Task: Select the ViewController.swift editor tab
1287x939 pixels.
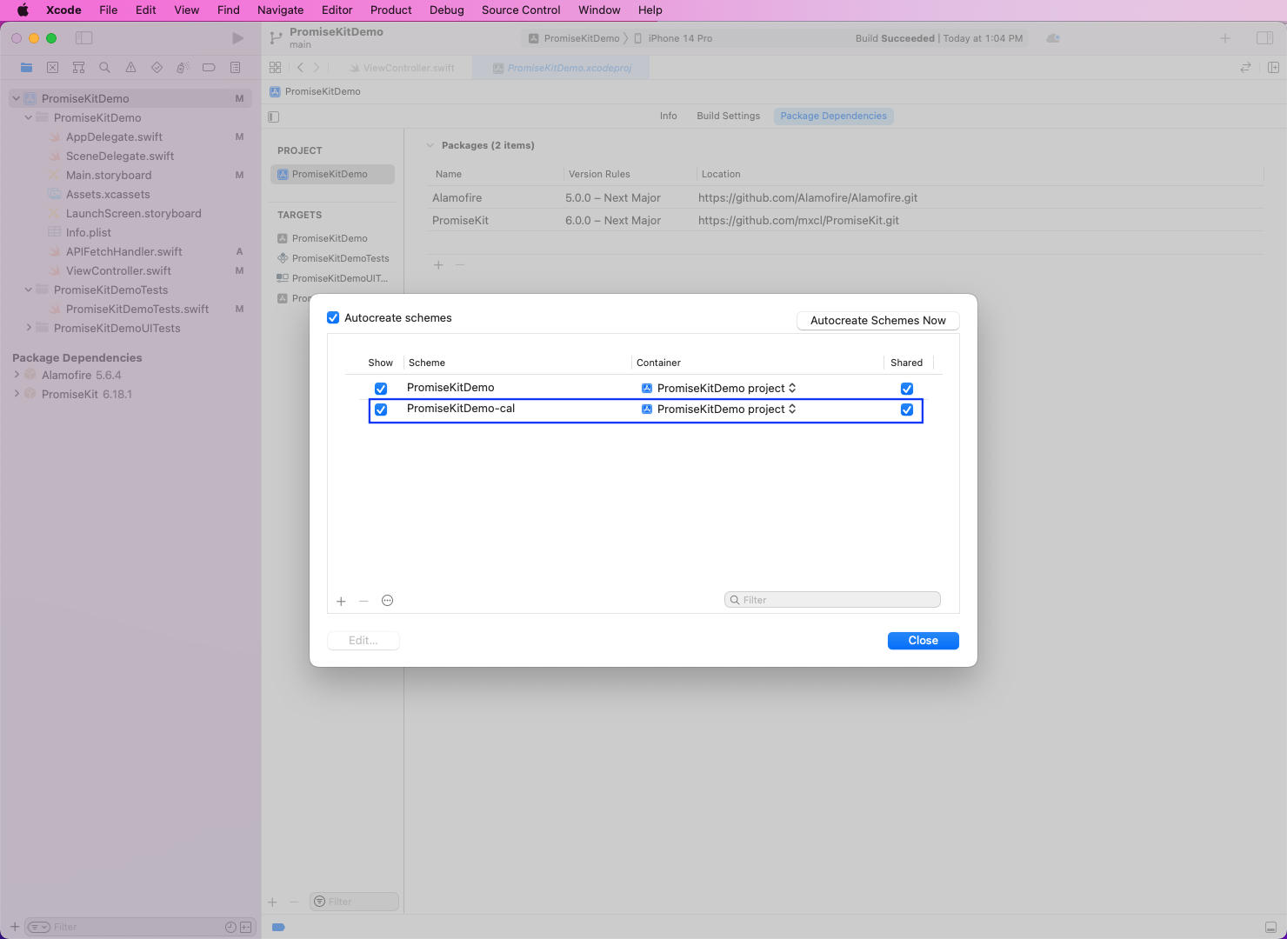Action: (401, 68)
